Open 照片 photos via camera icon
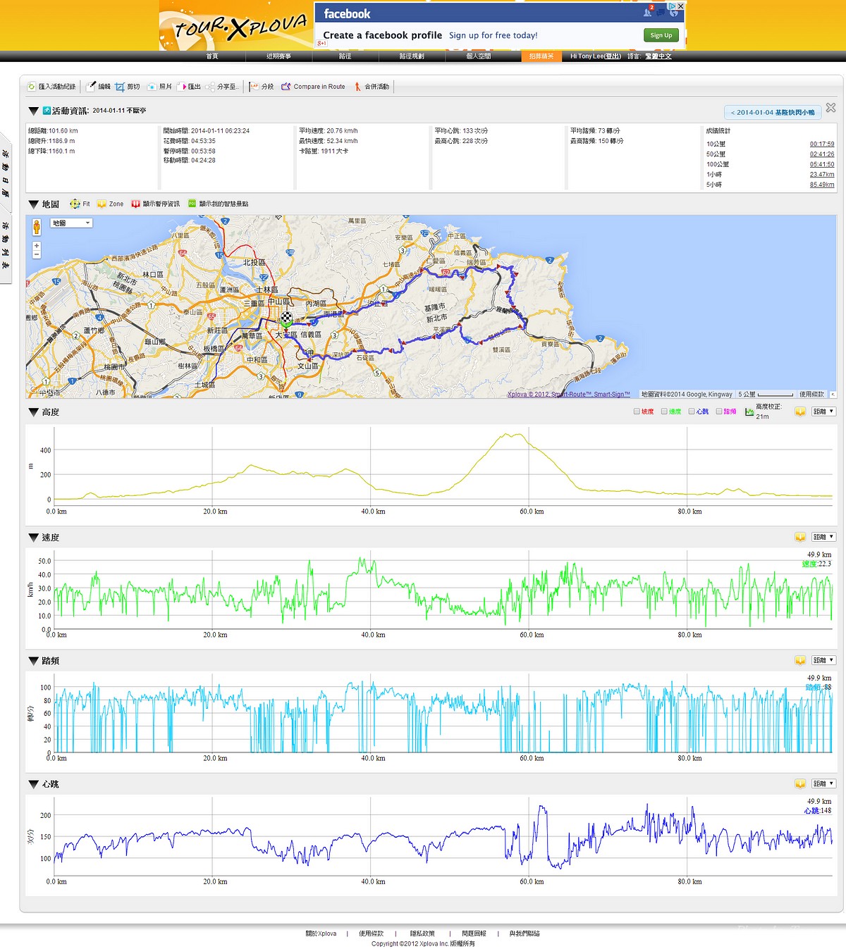The image size is (846, 949). tap(152, 87)
